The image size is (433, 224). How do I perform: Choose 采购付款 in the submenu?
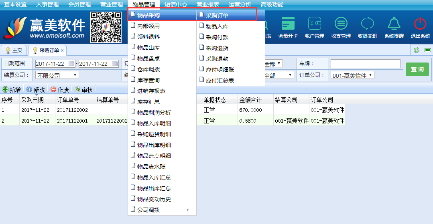point(231,37)
